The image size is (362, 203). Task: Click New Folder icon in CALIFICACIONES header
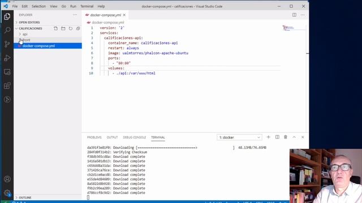click(63, 28)
